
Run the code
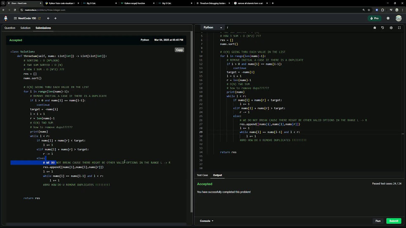[378, 221]
